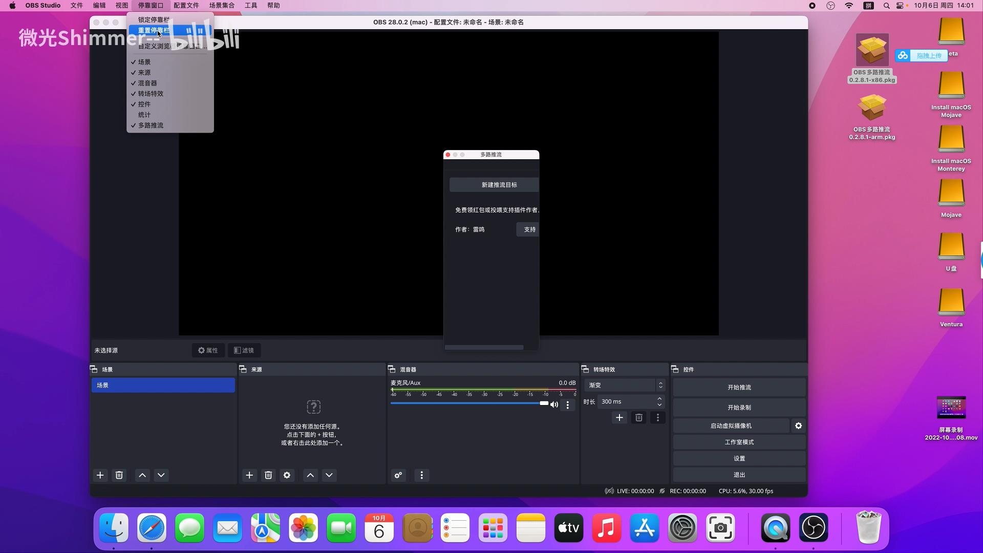Toggle 多路推流 dock checkmark in menu

click(170, 125)
